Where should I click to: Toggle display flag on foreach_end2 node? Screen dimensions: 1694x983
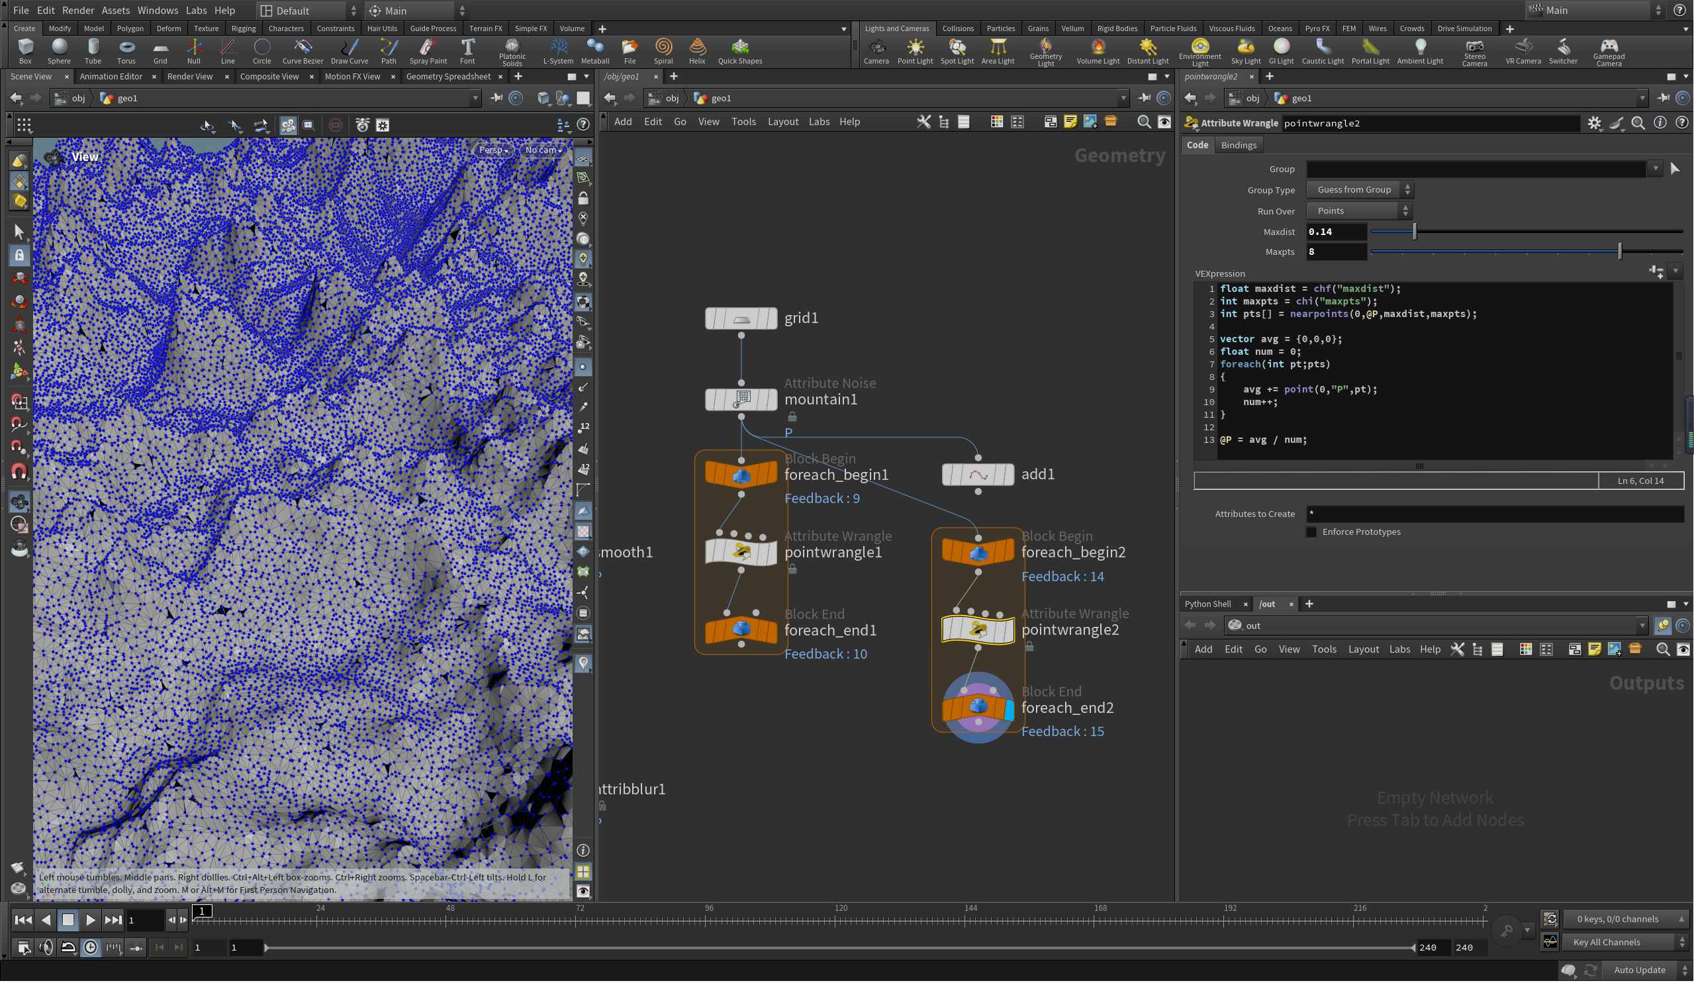click(x=1008, y=710)
